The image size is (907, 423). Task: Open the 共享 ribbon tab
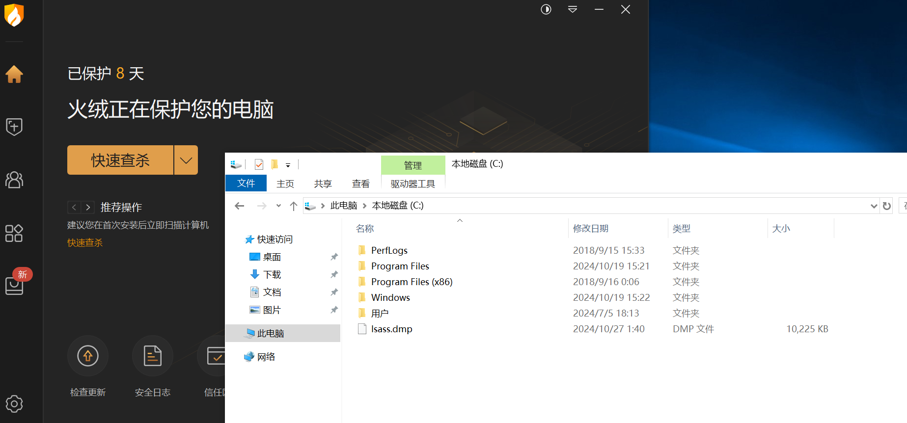click(323, 184)
